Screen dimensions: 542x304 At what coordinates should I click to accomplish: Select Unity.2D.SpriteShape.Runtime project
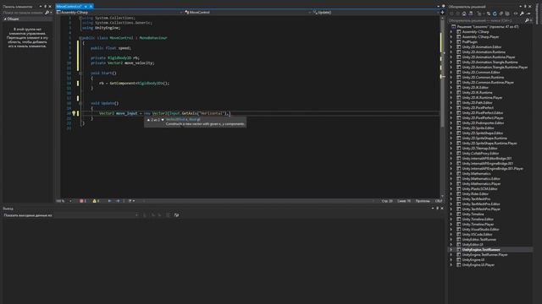484,138
